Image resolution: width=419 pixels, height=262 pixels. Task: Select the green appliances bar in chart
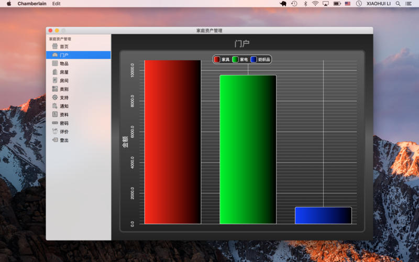pyautogui.click(x=248, y=149)
